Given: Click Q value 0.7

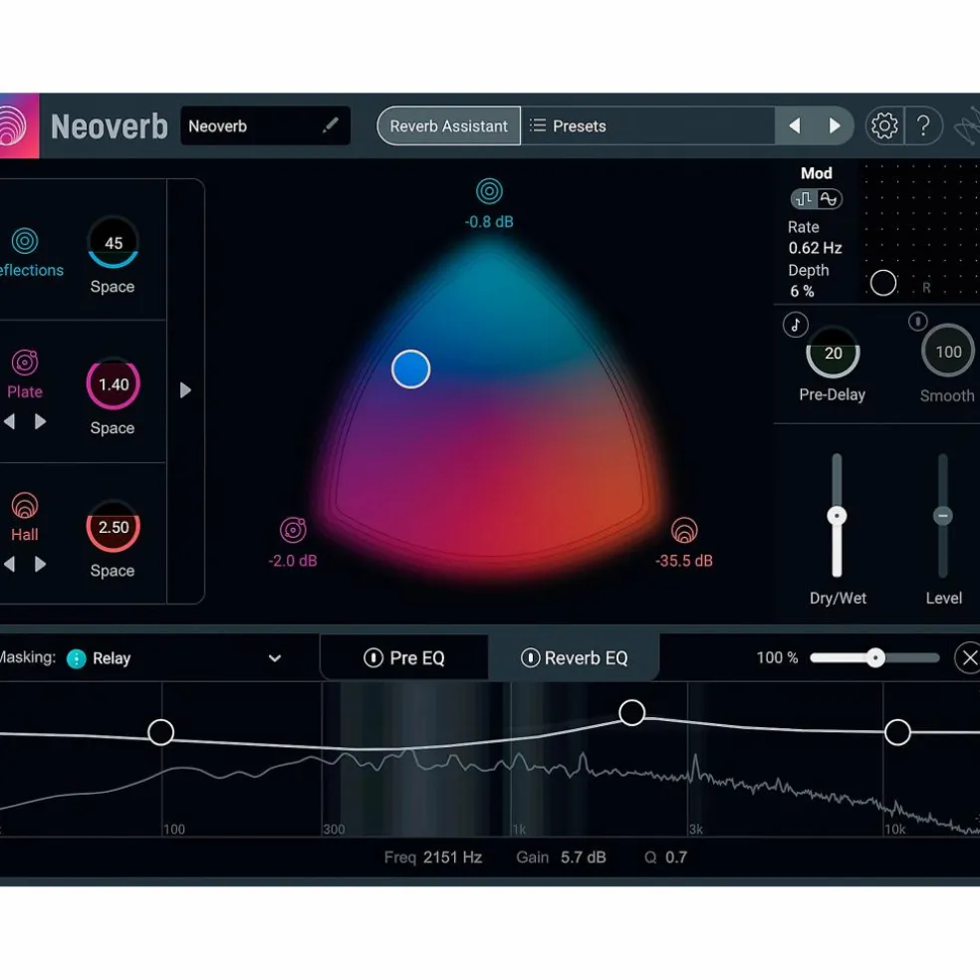Looking at the screenshot, I should coord(675,857).
